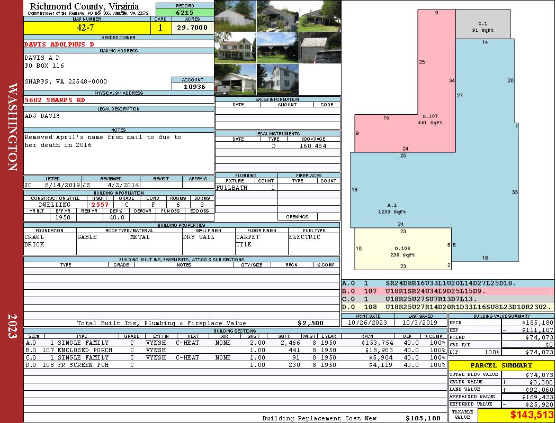This screenshot has width=556, height=423.
Task: Select building section row B.0 ENCLOSED PORCH
Action: coord(235,350)
